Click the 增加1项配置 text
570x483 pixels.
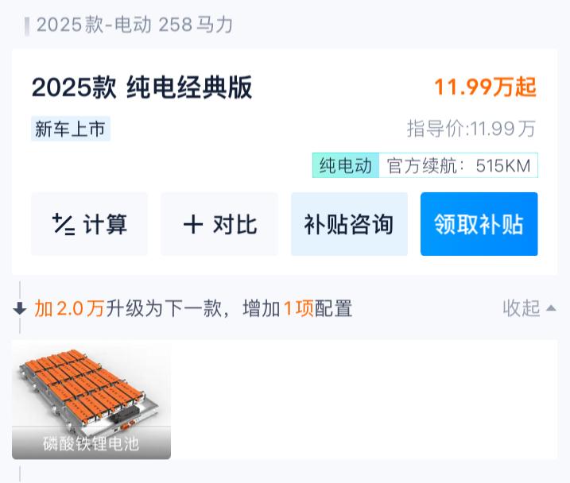pos(297,308)
